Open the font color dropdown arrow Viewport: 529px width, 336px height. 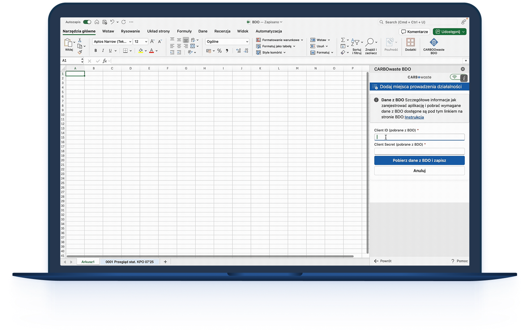click(x=156, y=51)
